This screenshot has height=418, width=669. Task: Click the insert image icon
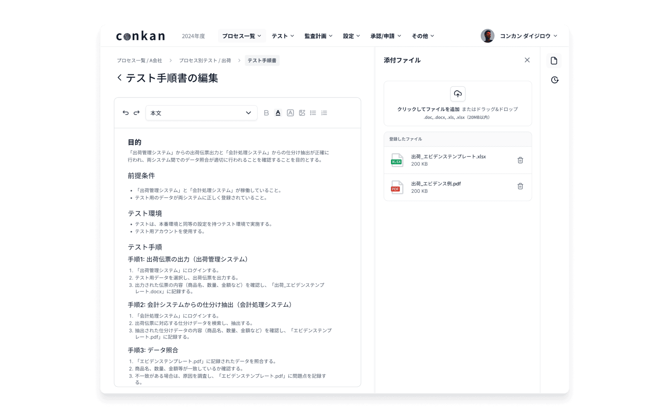point(302,113)
